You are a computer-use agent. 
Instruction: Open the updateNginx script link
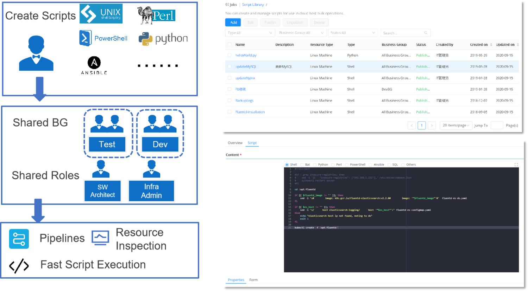coord(245,78)
